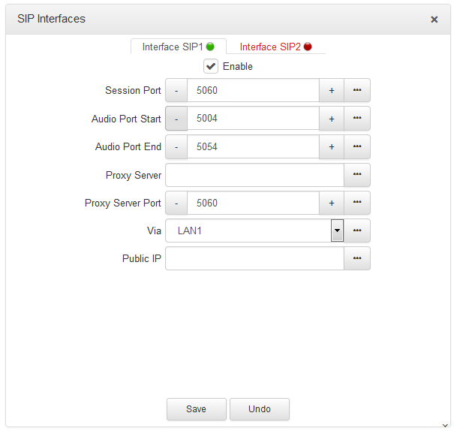Switch to the Interface SIP2 tab
The width and height of the screenshot is (454, 431).
tap(275, 47)
